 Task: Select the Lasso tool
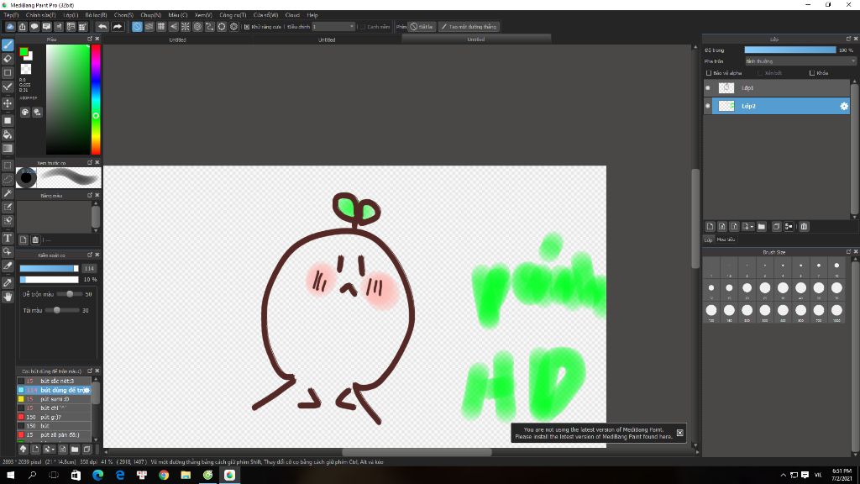pos(8,179)
